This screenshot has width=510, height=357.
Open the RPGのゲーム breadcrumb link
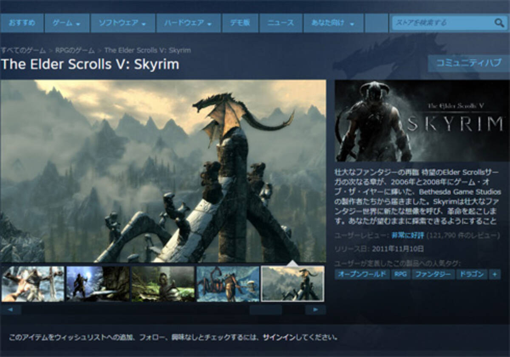(x=75, y=50)
